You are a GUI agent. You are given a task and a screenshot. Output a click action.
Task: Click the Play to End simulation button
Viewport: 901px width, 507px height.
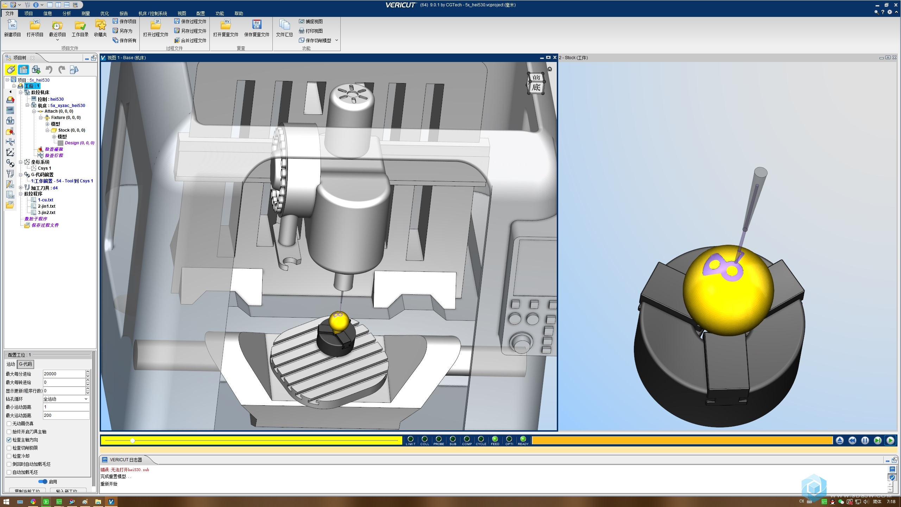coord(890,440)
